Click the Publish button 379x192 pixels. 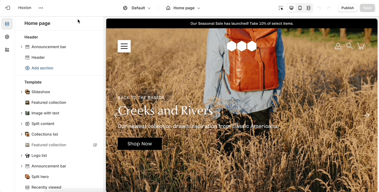click(348, 8)
